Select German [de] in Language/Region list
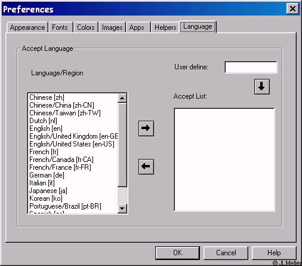This screenshot has height=266, width=302. click(x=47, y=175)
